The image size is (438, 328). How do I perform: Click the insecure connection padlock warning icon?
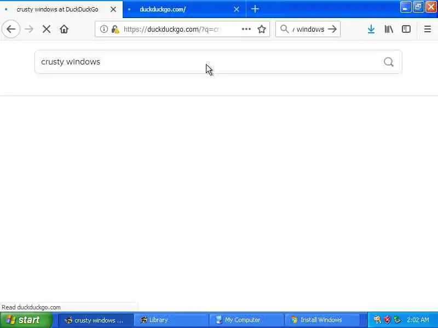[x=116, y=29]
